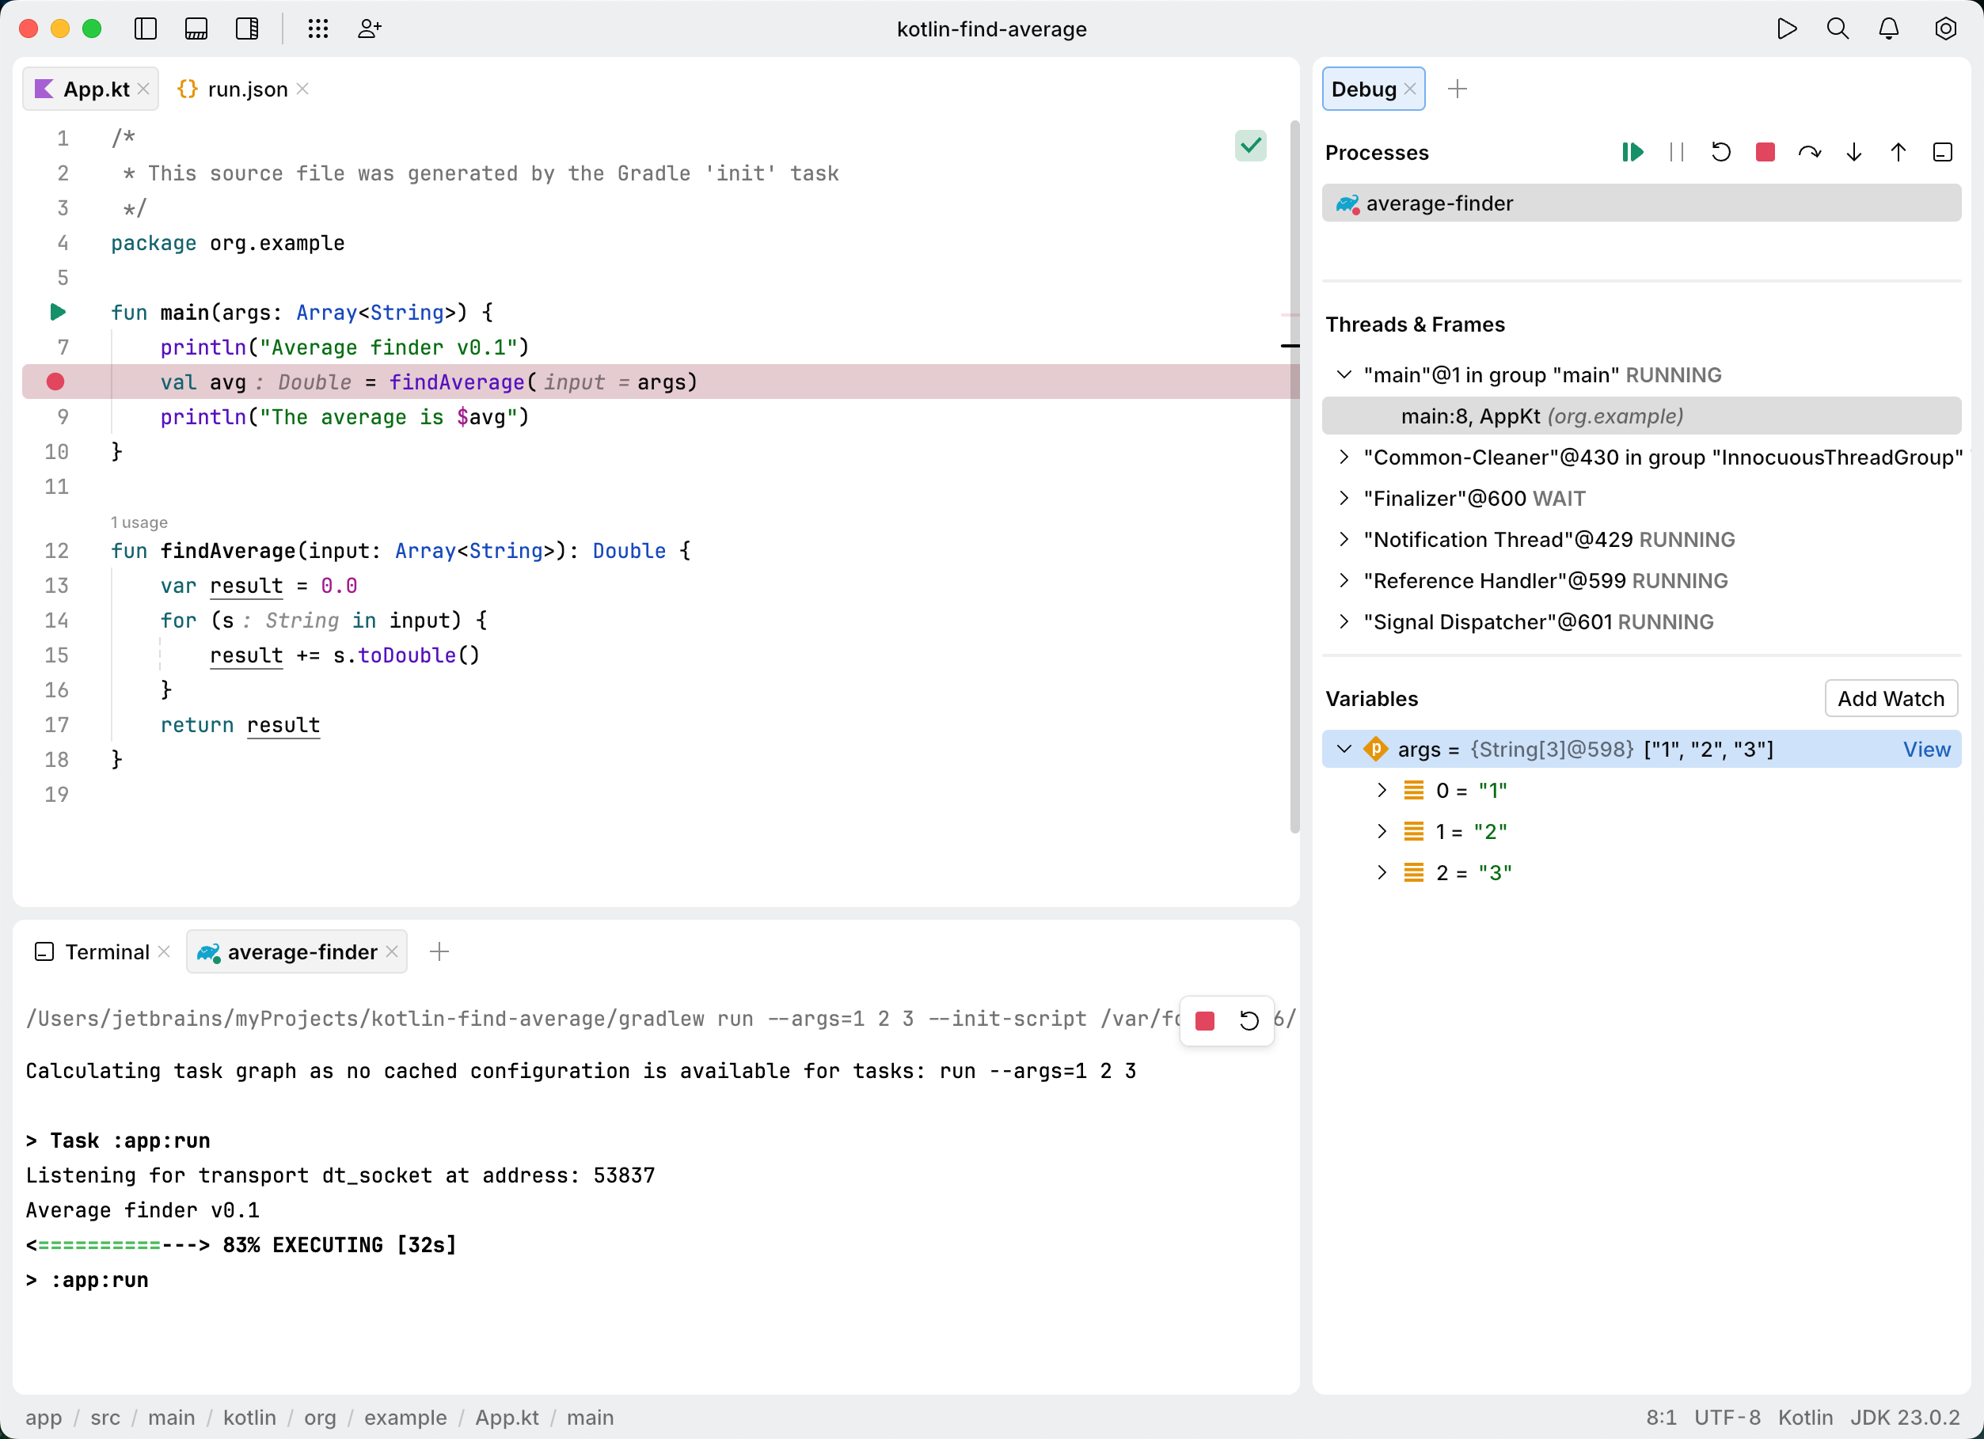Rerun the Gradle task in the terminal
This screenshot has height=1439, width=1984.
coord(1249,1021)
